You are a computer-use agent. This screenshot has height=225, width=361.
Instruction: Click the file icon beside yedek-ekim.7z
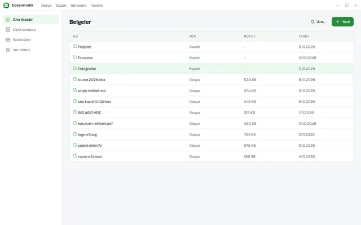pyautogui.click(x=75, y=145)
